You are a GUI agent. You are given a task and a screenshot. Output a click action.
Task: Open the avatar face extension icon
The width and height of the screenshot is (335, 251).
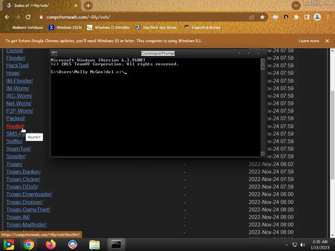pyautogui.click(x=286, y=17)
